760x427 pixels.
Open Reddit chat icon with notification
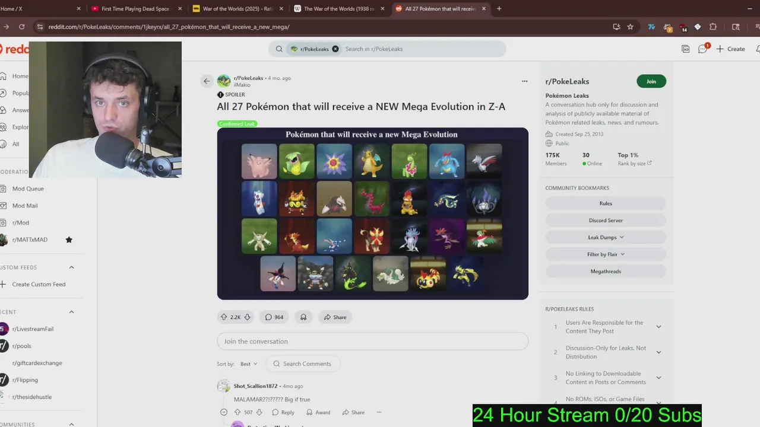click(x=703, y=49)
